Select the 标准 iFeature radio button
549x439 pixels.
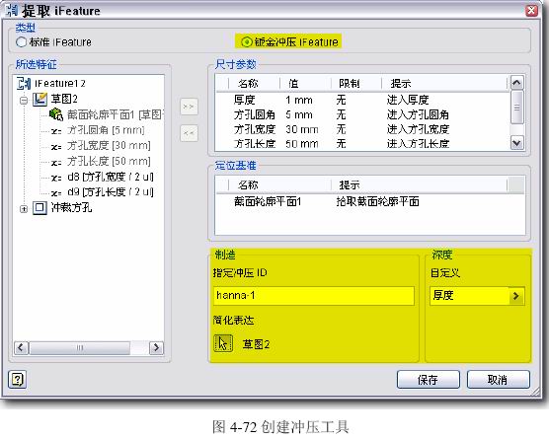tap(21, 42)
